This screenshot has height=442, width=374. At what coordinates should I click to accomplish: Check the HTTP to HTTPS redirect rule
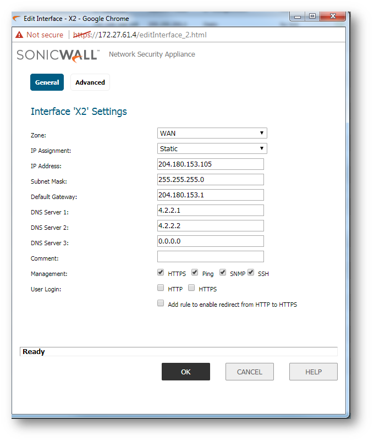[x=161, y=303]
